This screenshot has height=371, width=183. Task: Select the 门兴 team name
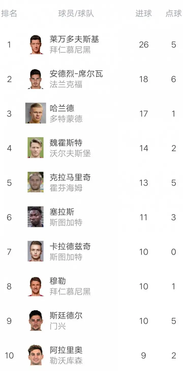[x=58, y=326]
